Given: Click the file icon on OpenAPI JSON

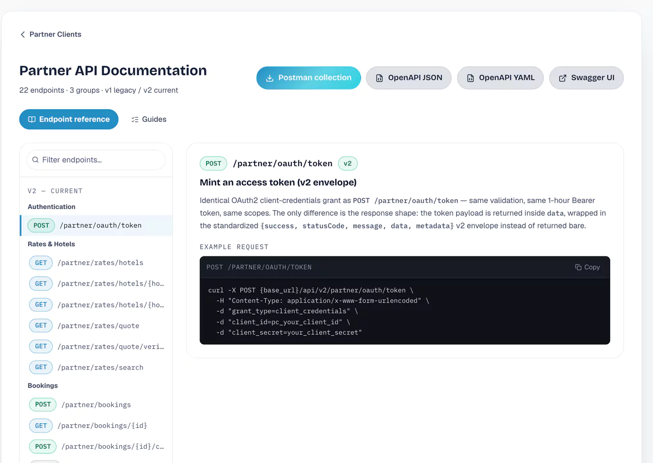Looking at the screenshot, I should [379, 78].
